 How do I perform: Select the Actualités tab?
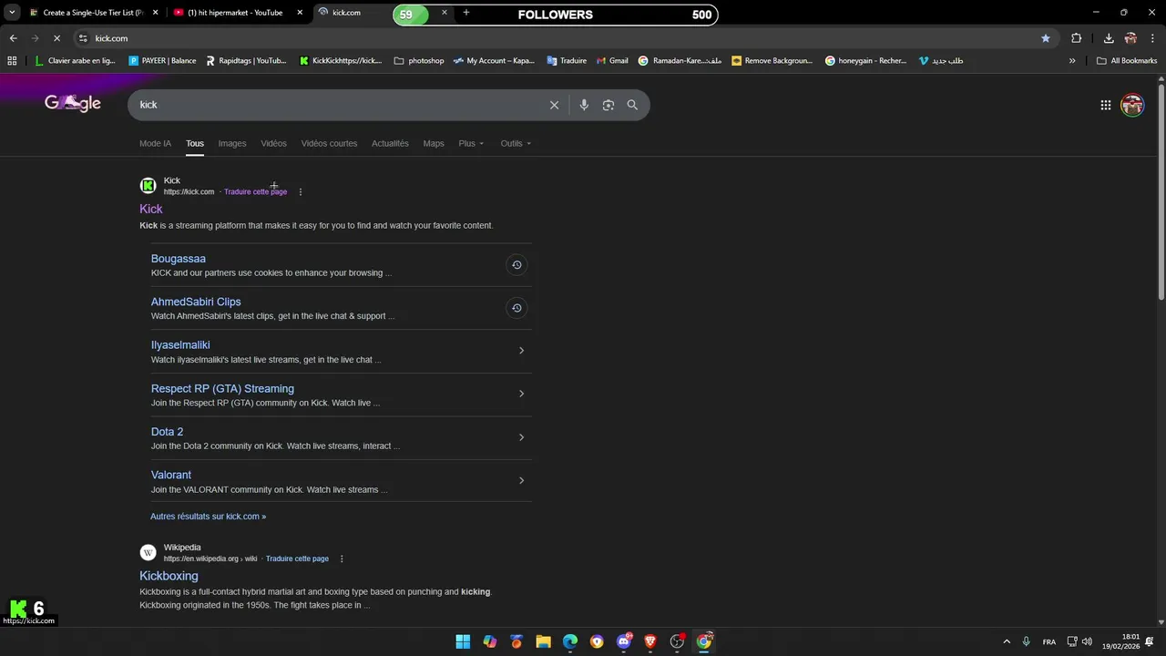click(390, 143)
